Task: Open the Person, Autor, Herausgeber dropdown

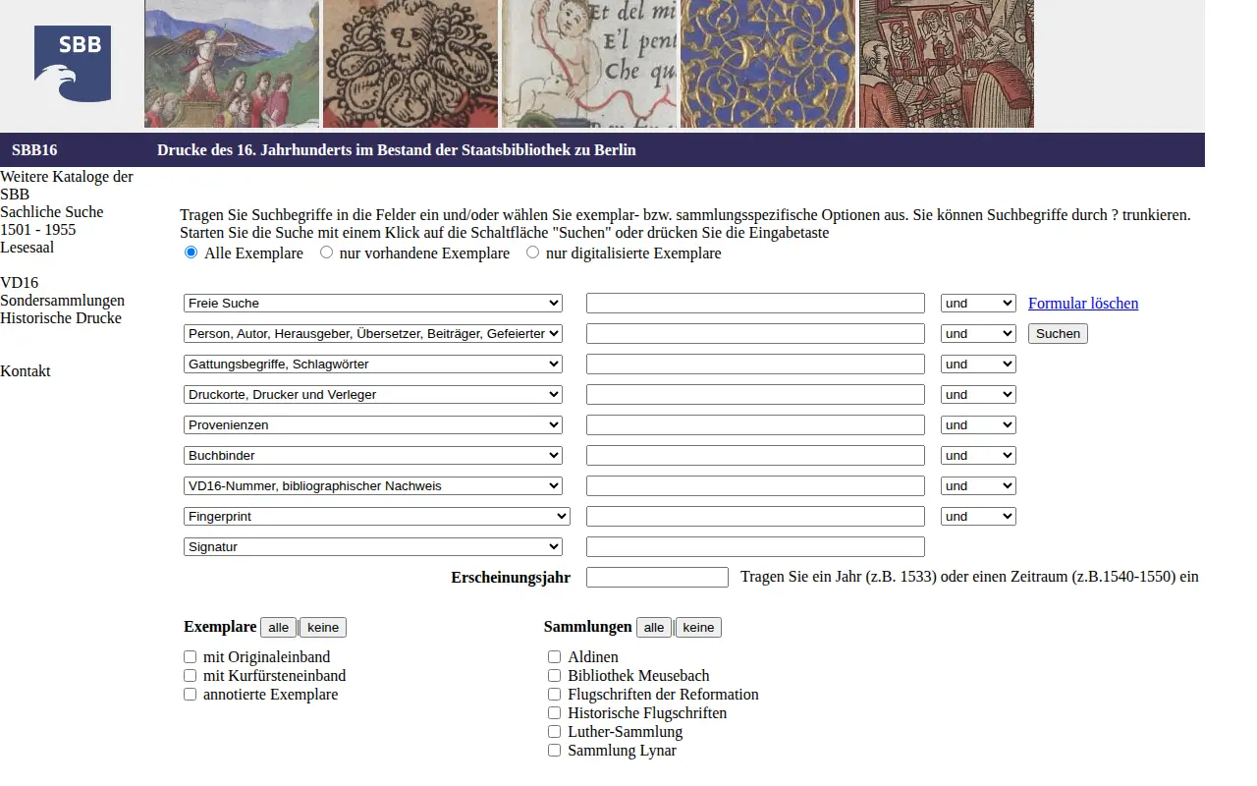Action: coord(373,334)
